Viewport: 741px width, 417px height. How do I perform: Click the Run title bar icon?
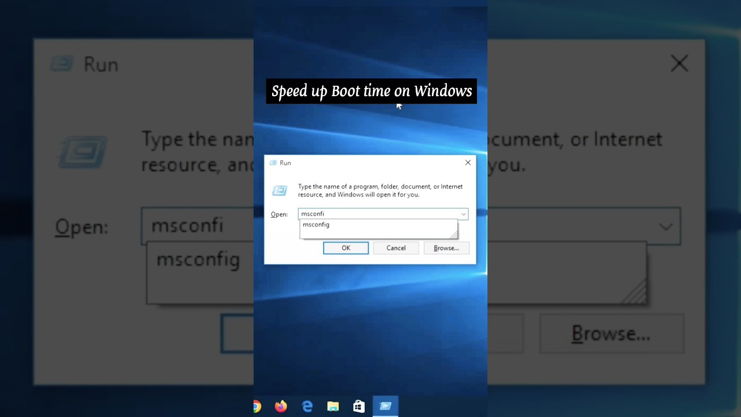click(273, 163)
